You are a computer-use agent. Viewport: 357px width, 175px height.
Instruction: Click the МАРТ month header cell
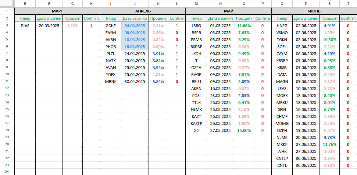57,11
